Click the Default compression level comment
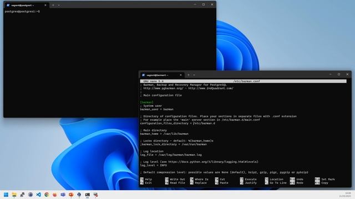This screenshot has width=355, height=199. 224,172
